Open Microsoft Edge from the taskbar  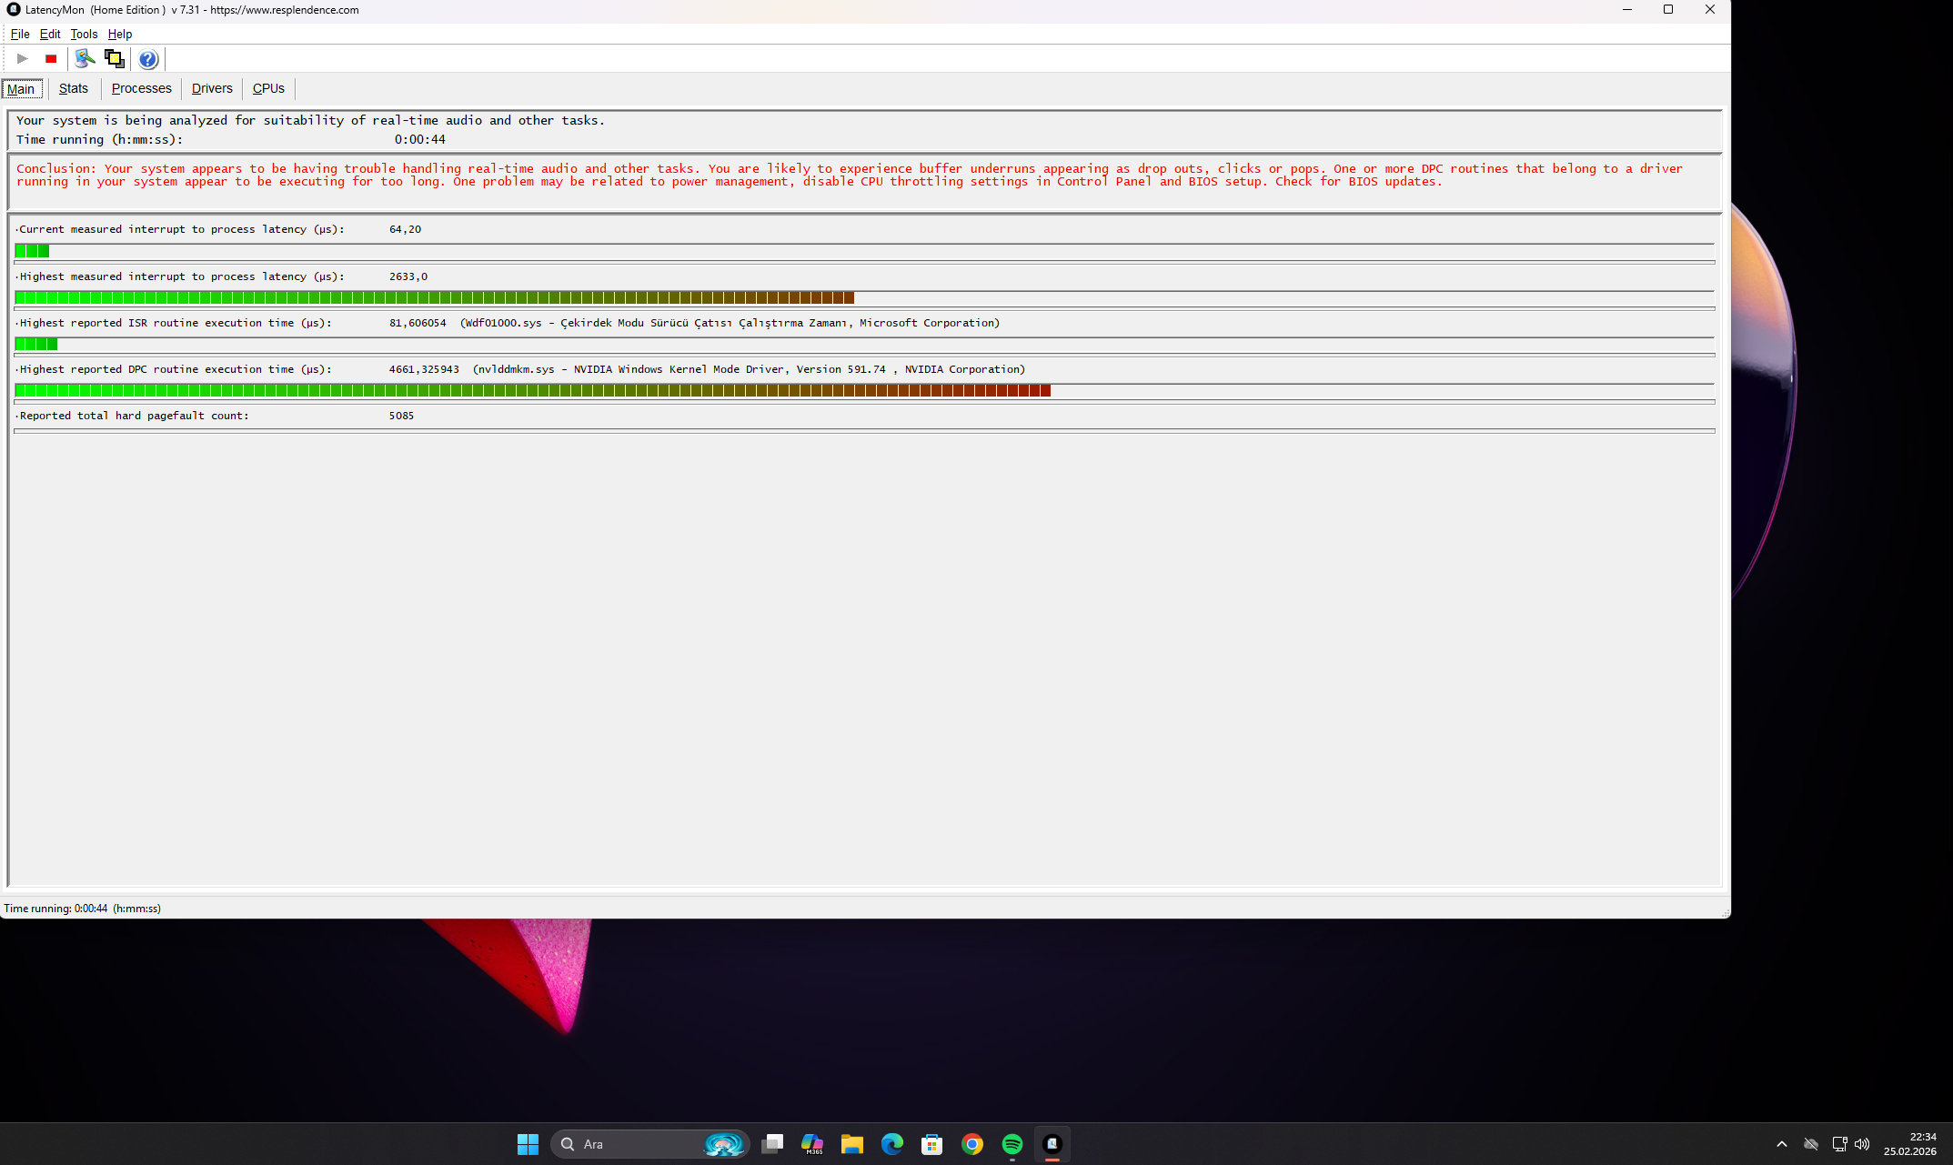click(x=892, y=1144)
